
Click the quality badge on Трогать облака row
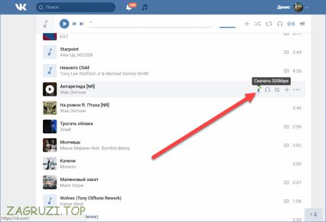[x=286, y=127]
